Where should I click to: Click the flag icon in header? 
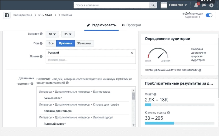pos(204,5)
